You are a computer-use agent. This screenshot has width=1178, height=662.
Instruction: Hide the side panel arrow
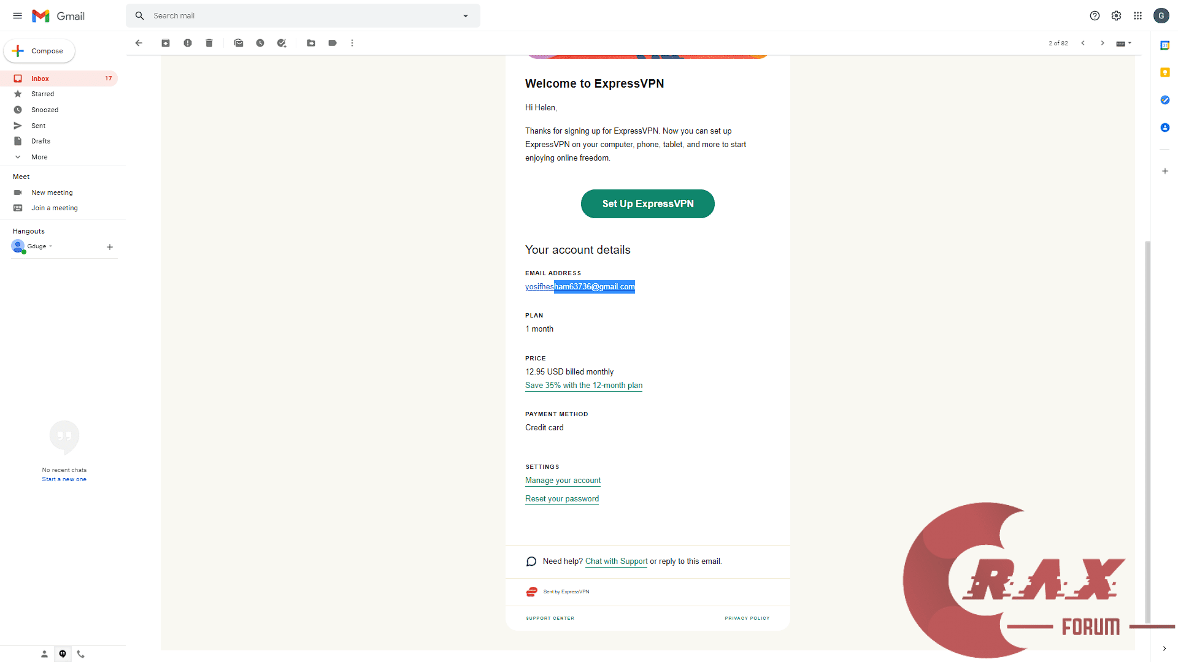tap(1164, 649)
